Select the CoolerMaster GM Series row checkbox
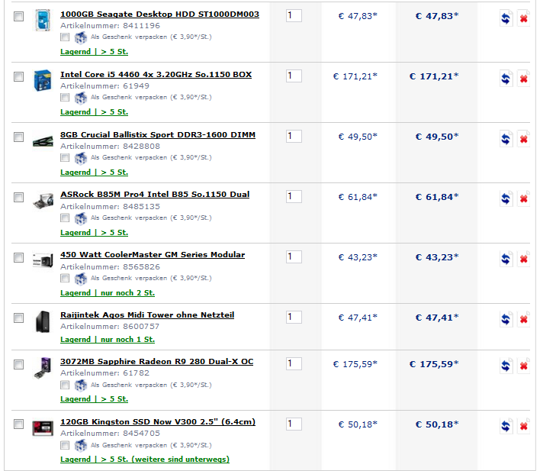Viewport: 540px width, 471px height. (18, 257)
